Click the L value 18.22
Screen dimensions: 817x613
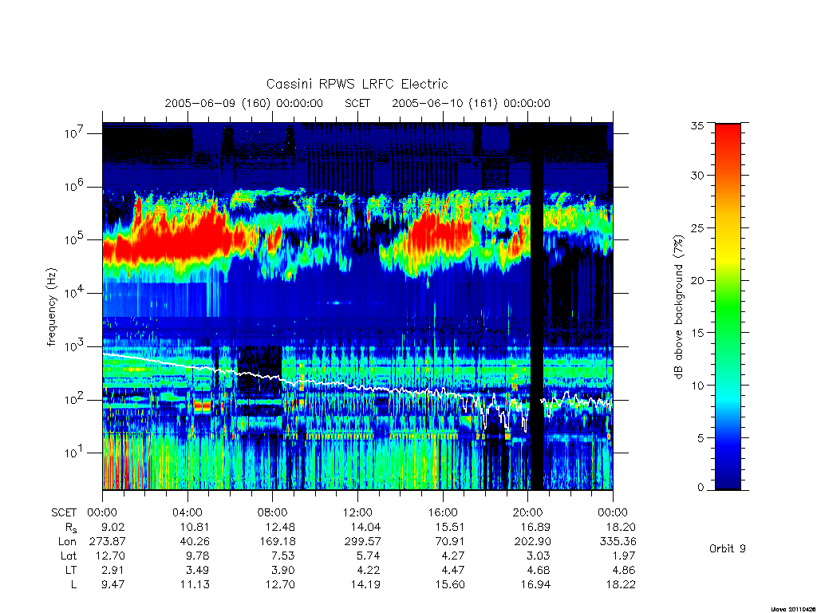click(x=621, y=584)
